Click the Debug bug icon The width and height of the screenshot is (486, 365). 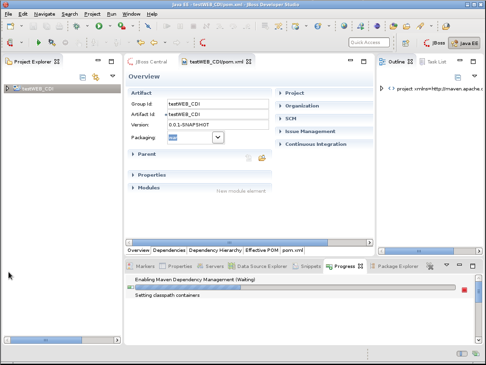click(76, 26)
